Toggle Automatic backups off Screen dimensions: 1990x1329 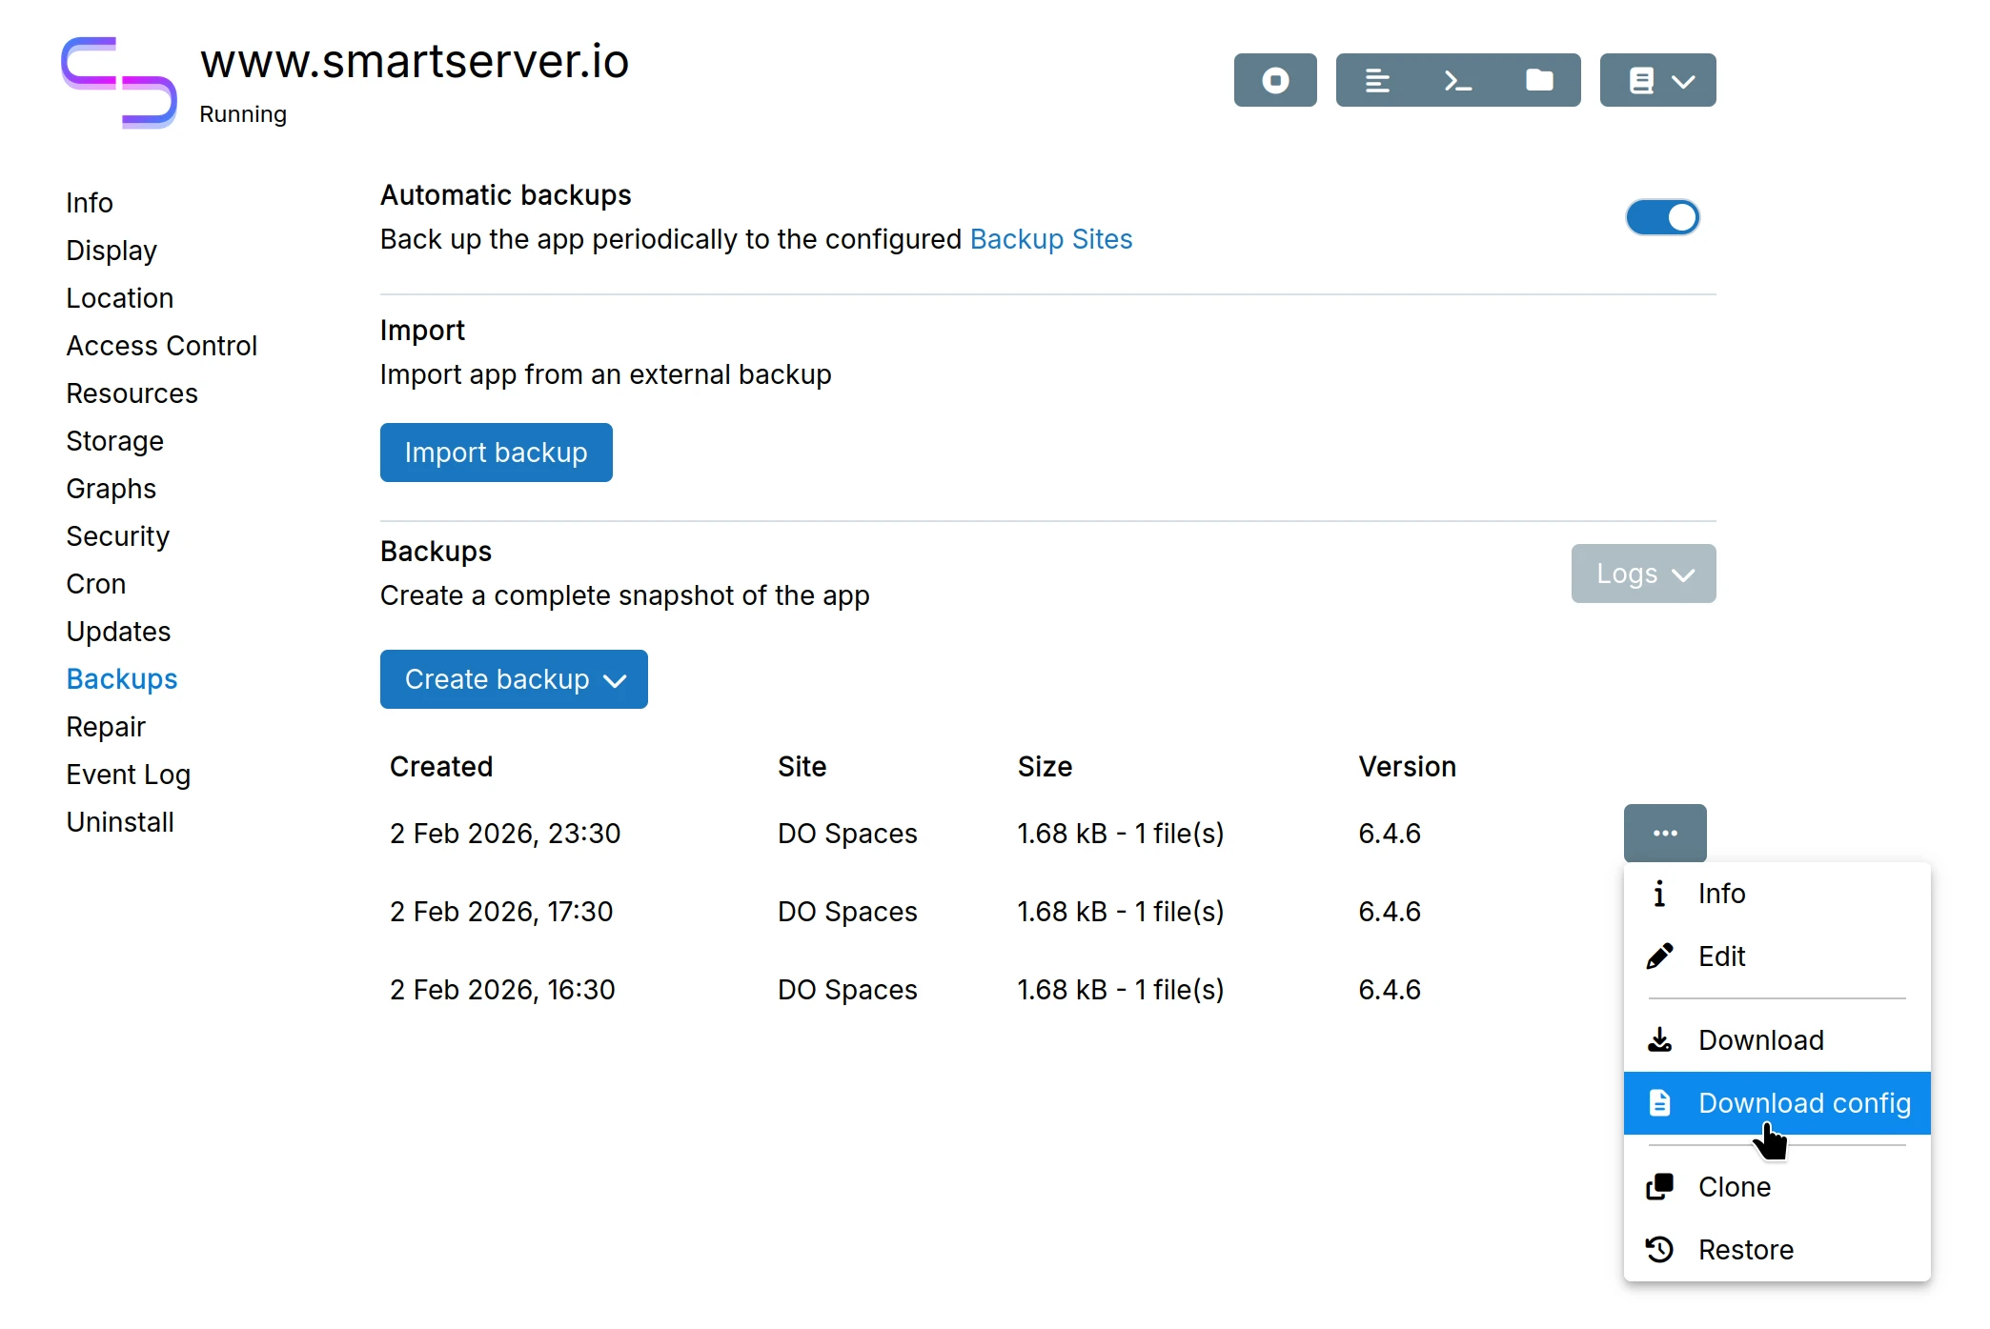pyautogui.click(x=1662, y=217)
